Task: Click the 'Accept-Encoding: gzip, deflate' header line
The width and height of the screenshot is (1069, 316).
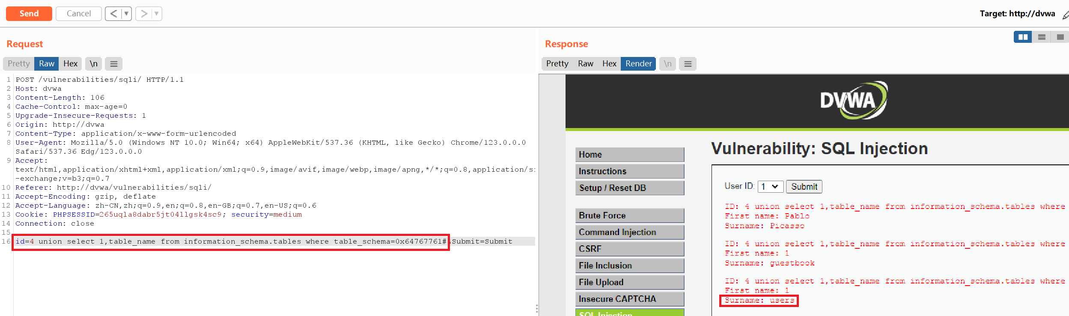Action: point(86,197)
